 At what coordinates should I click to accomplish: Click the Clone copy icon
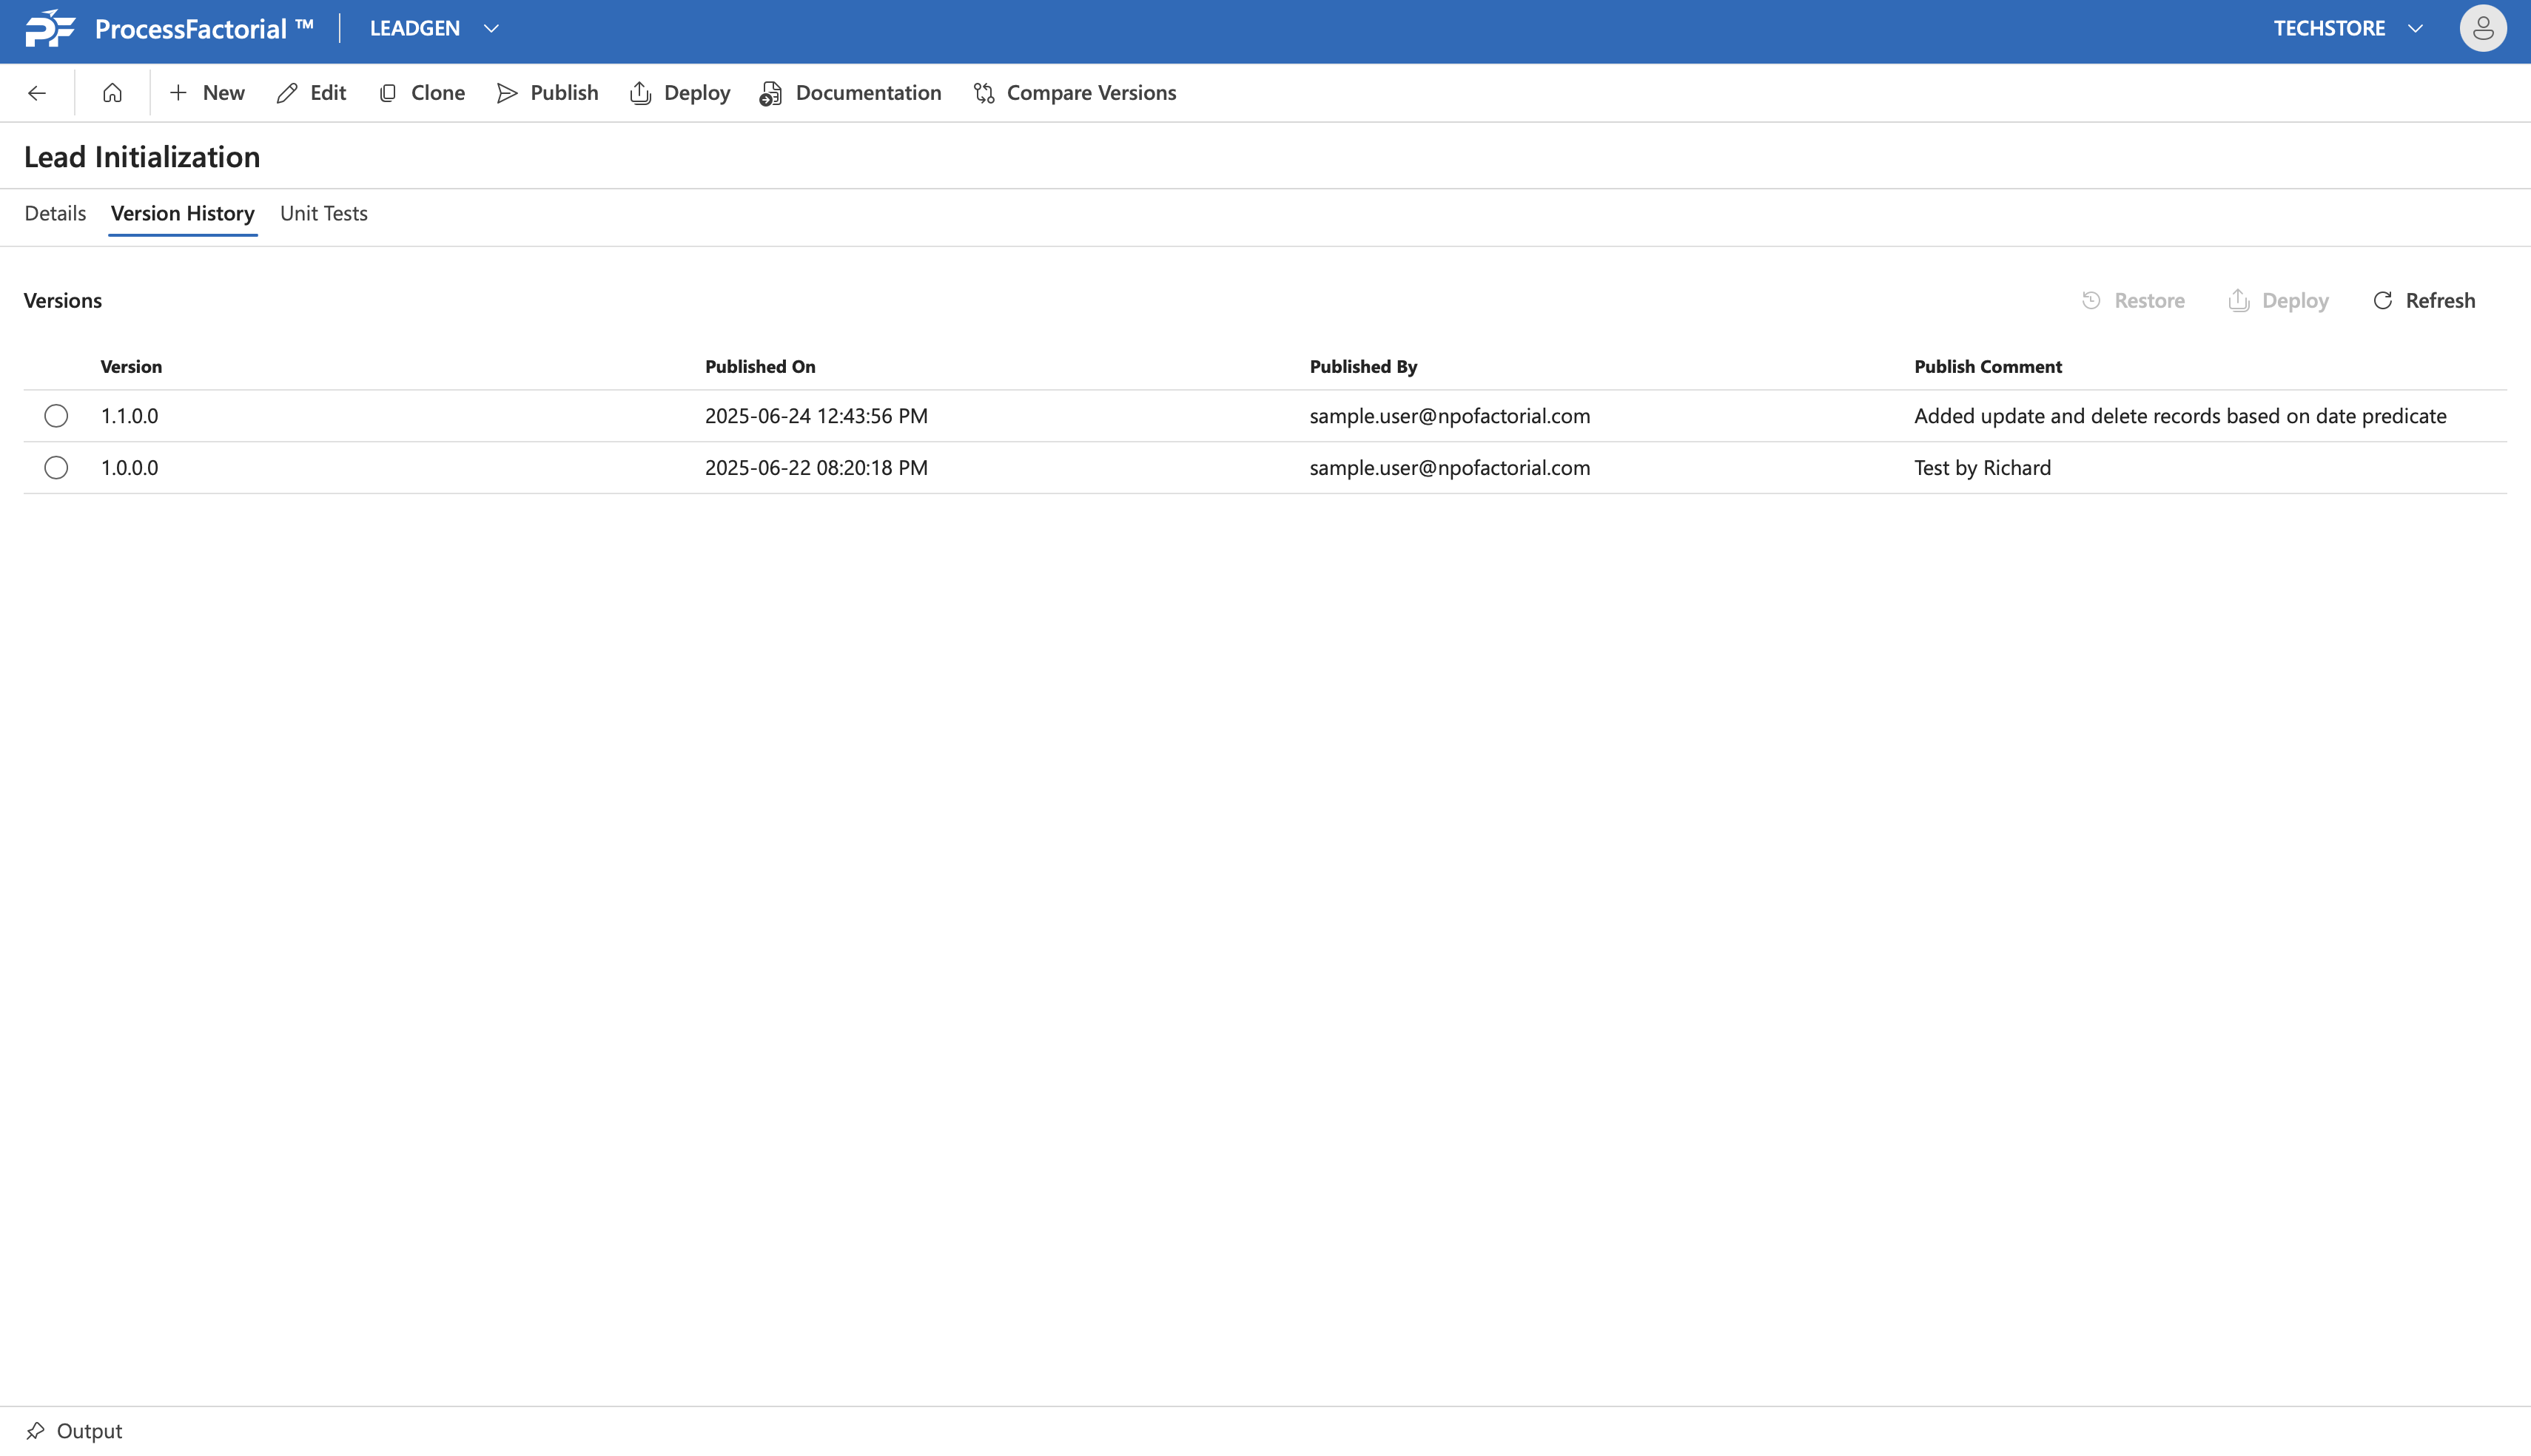coord(388,93)
